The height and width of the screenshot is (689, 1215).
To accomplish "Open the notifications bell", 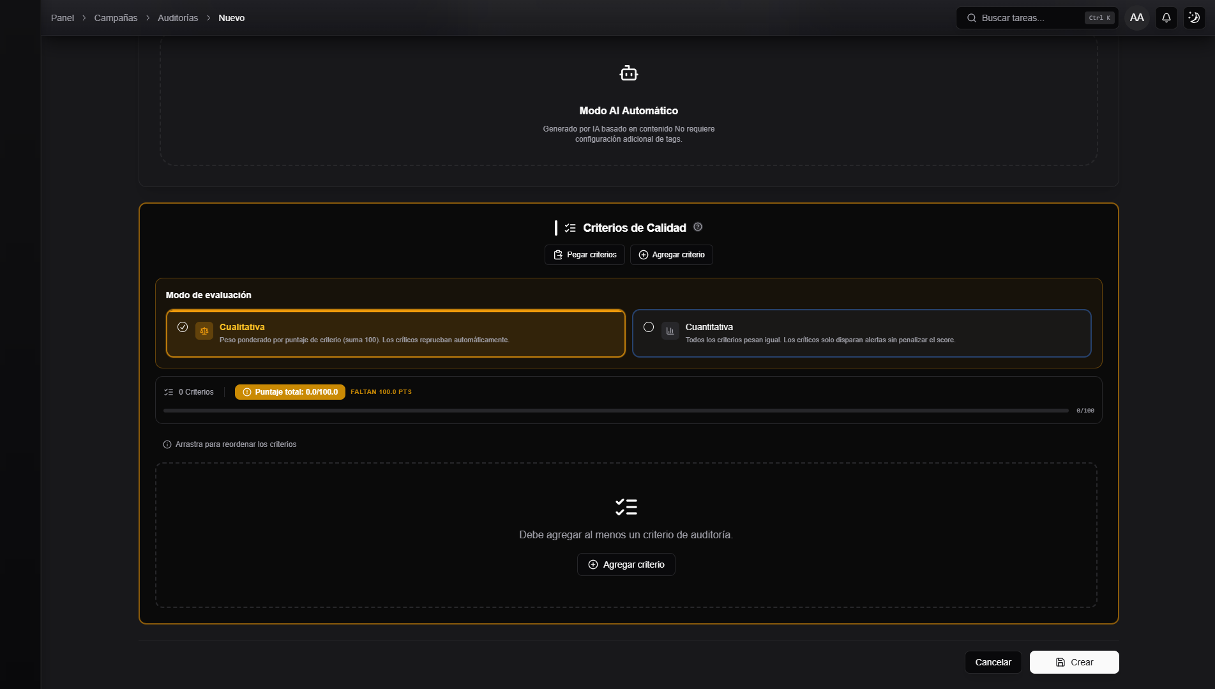I will coord(1166,18).
